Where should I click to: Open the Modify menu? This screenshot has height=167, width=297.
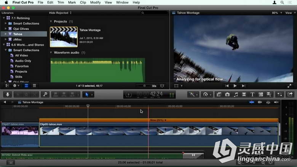tap(95, 2)
